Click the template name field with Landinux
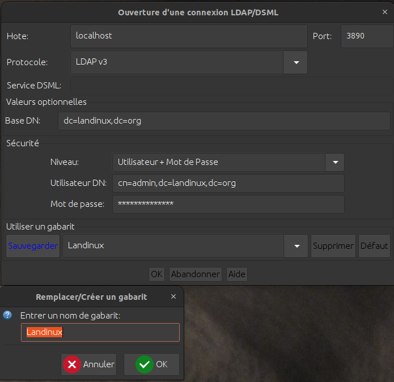394x382 pixels. [100, 333]
